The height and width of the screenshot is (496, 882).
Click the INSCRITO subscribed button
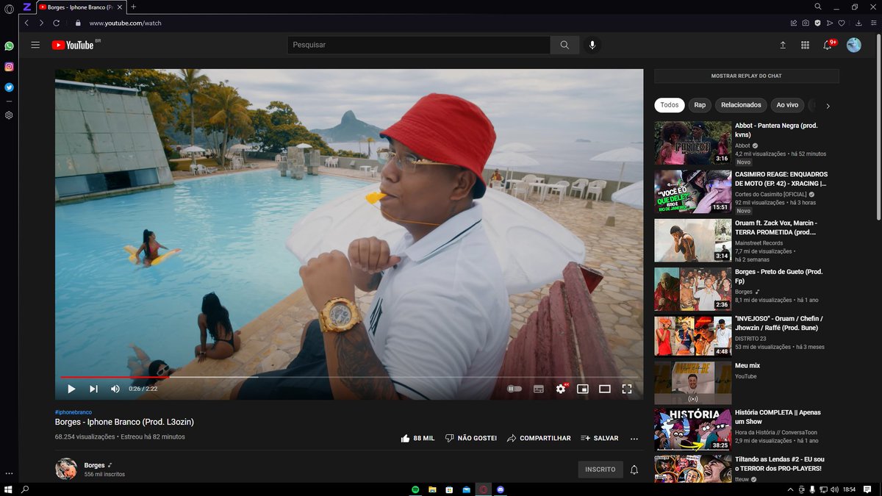pyautogui.click(x=600, y=470)
